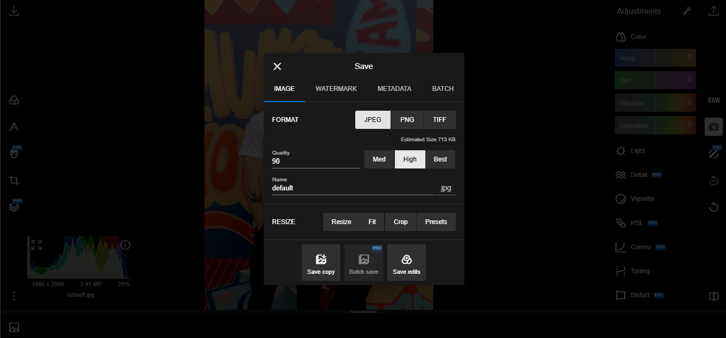Click the file Name input field
The width and height of the screenshot is (726, 338).
[x=353, y=188]
